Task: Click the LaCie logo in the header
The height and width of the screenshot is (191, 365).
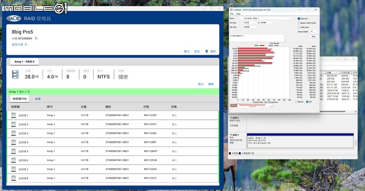Action: [x=14, y=18]
